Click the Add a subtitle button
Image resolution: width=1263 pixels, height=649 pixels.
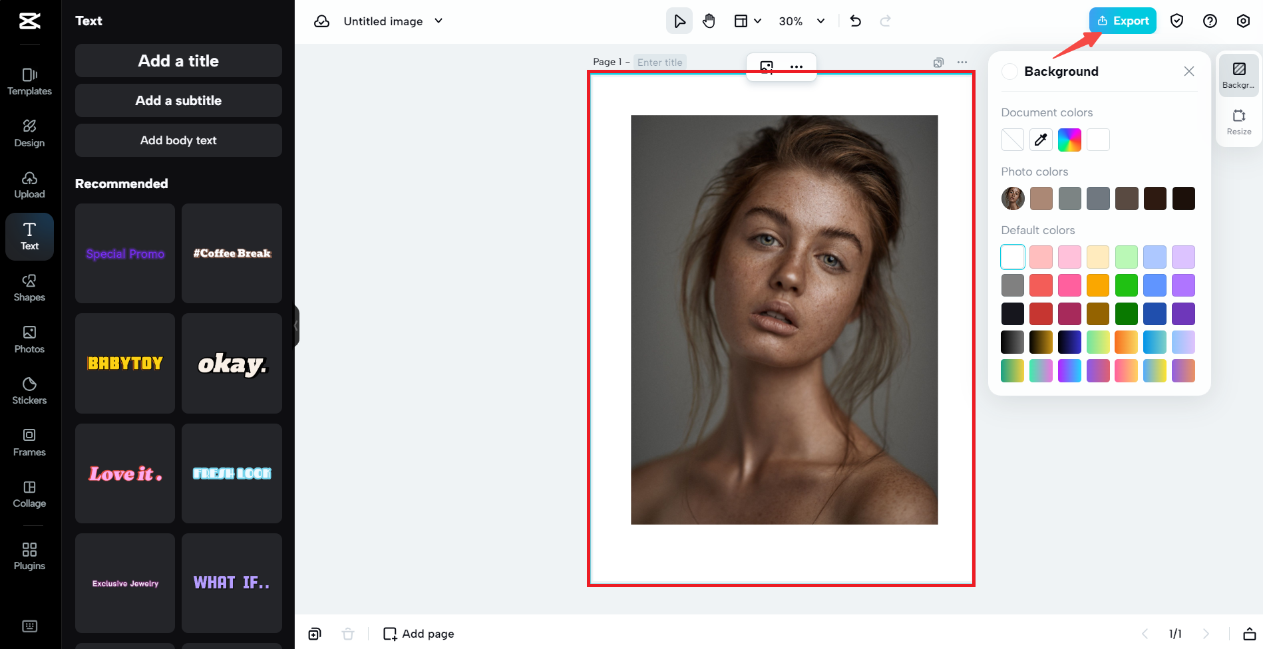(178, 100)
